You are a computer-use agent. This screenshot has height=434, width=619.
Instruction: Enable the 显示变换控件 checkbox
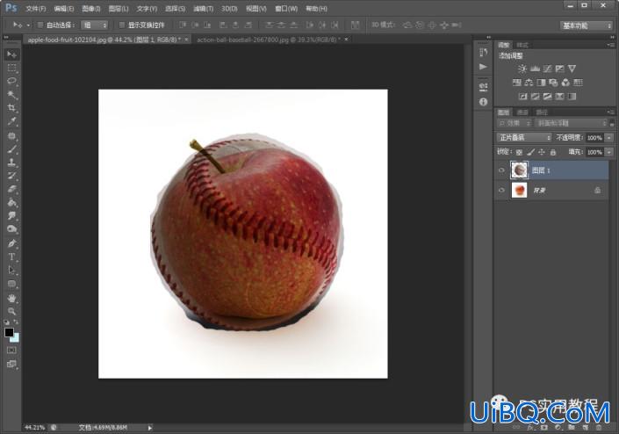pos(121,25)
